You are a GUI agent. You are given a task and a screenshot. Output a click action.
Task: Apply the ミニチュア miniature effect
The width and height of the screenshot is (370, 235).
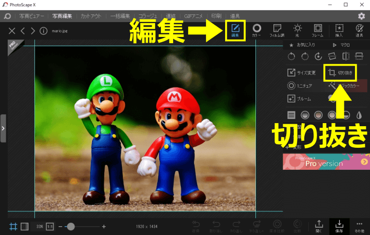[300, 86]
